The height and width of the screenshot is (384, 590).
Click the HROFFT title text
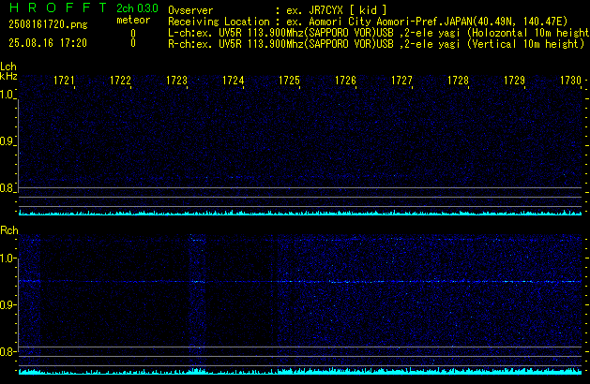[58, 7]
